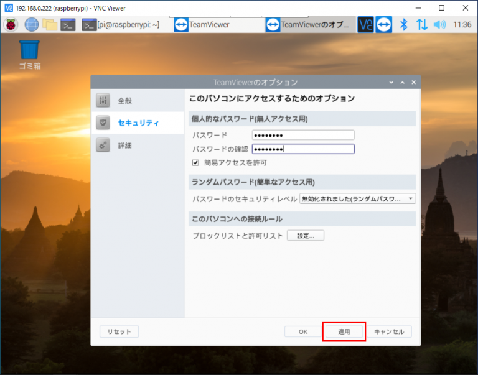
Task: Click the セキュリティ shield icon
Action: tap(103, 123)
